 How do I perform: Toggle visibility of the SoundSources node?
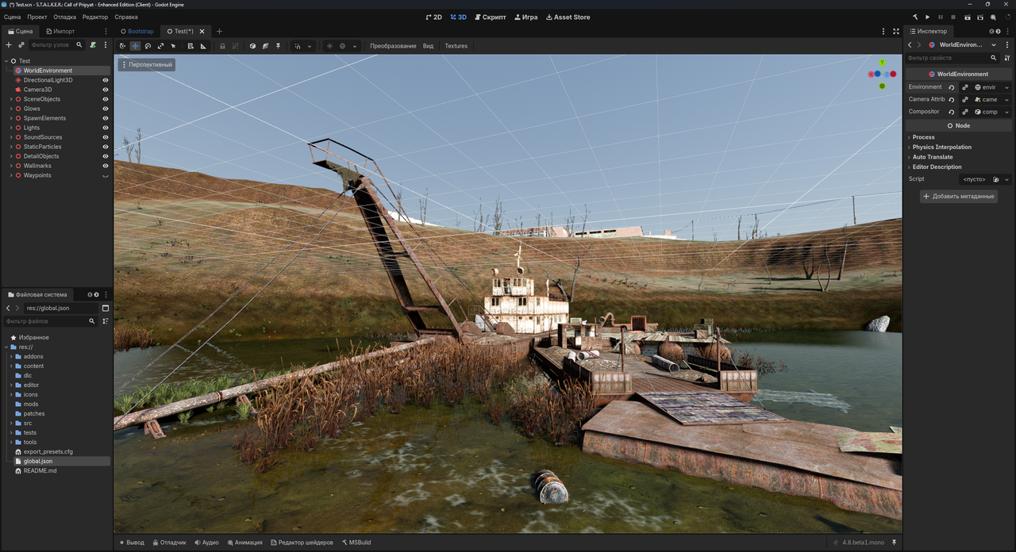click(x=106, y=137)
